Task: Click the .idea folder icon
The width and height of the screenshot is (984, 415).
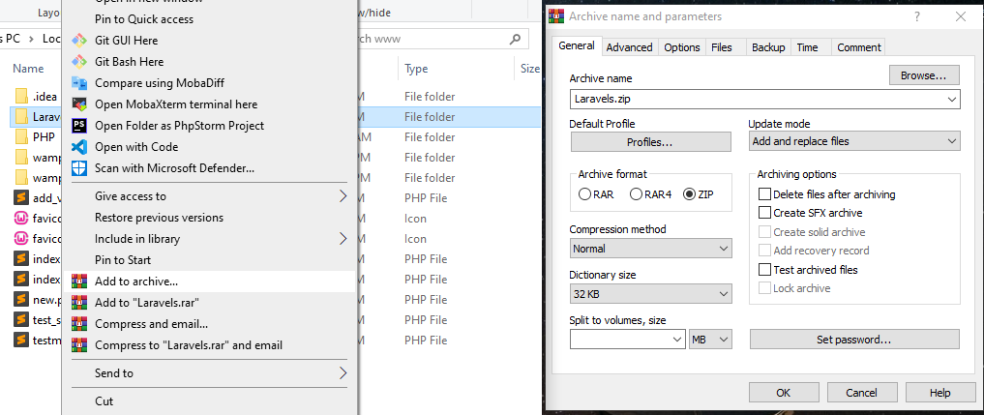Action: pyautogui.click(x=21, y=97)
